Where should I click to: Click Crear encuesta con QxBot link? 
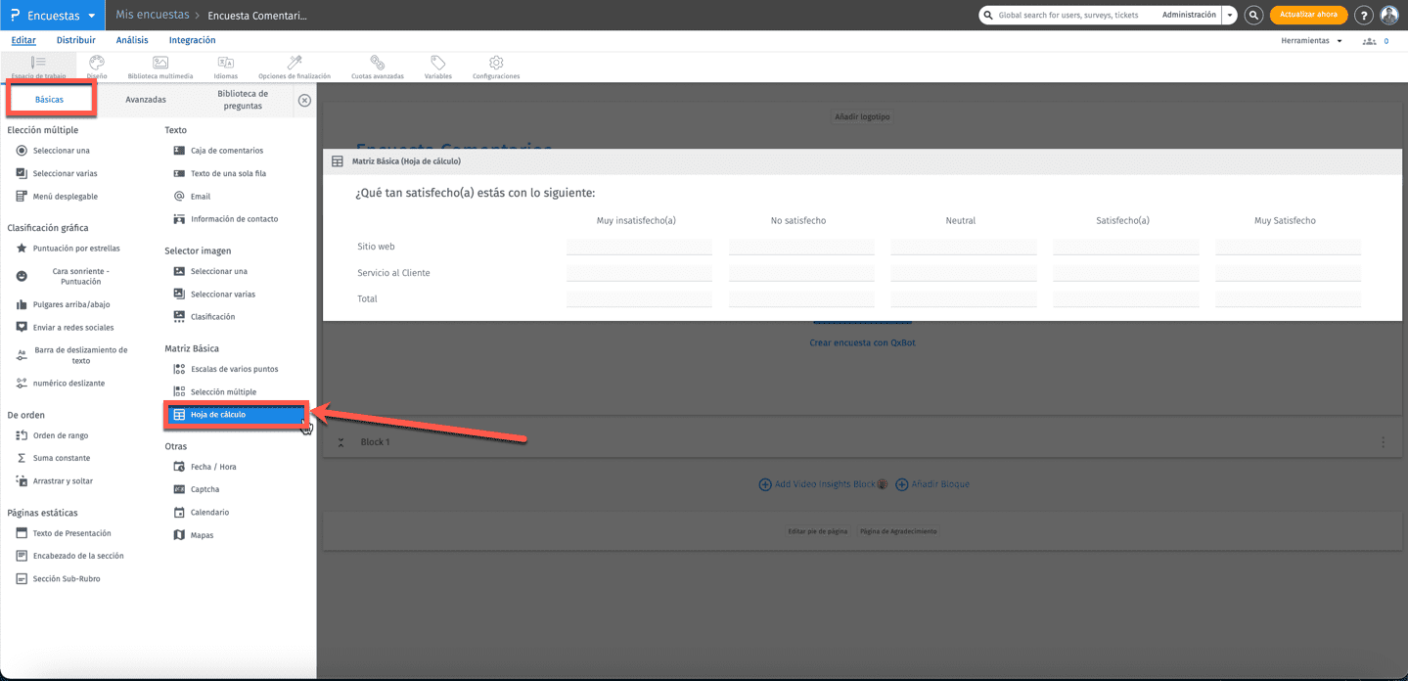862,342
